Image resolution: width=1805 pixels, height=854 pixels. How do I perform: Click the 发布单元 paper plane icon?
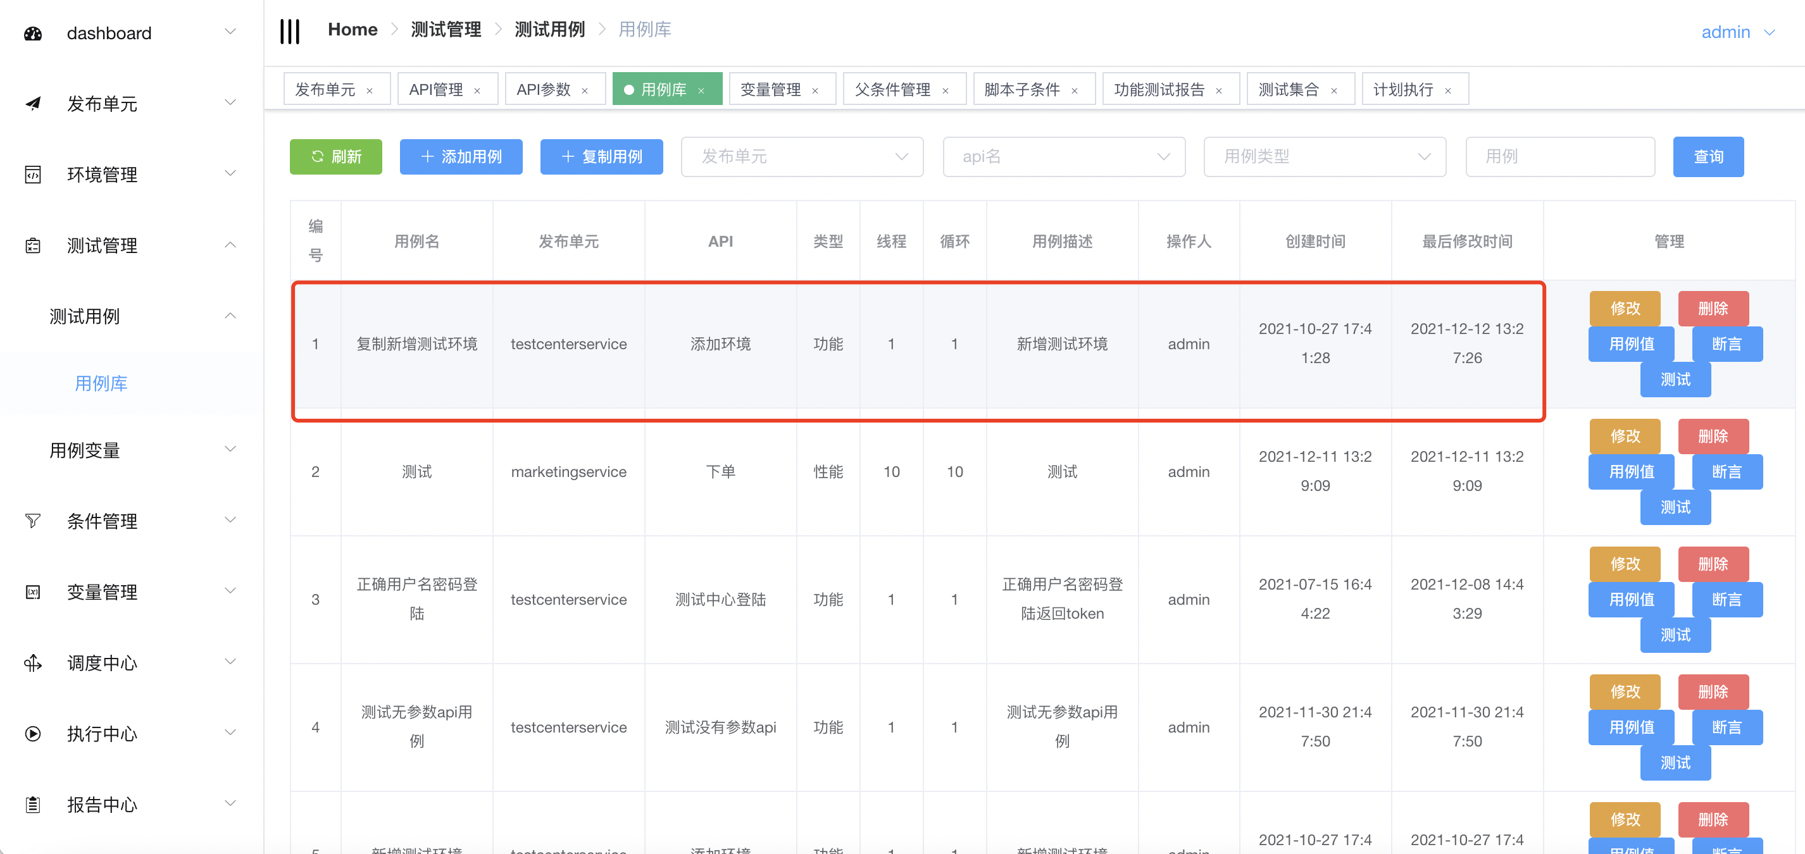click(33, 104)
